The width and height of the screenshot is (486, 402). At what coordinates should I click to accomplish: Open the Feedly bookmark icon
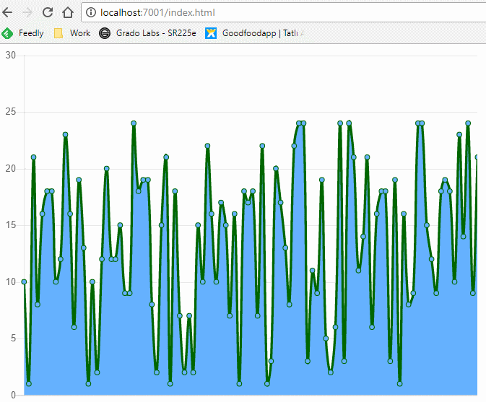click(7, 33)
